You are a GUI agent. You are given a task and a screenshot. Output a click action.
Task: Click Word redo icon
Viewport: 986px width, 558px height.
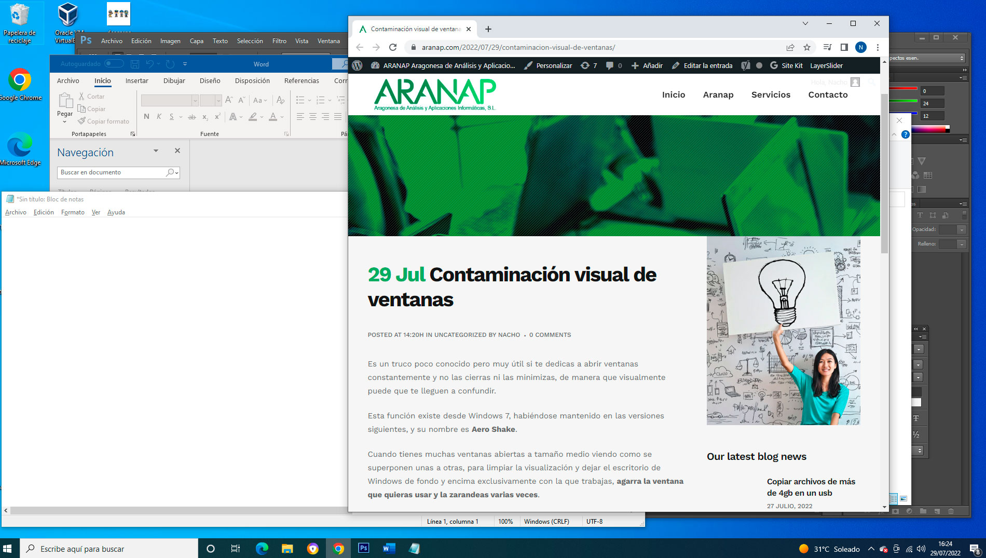click(170, 64)
